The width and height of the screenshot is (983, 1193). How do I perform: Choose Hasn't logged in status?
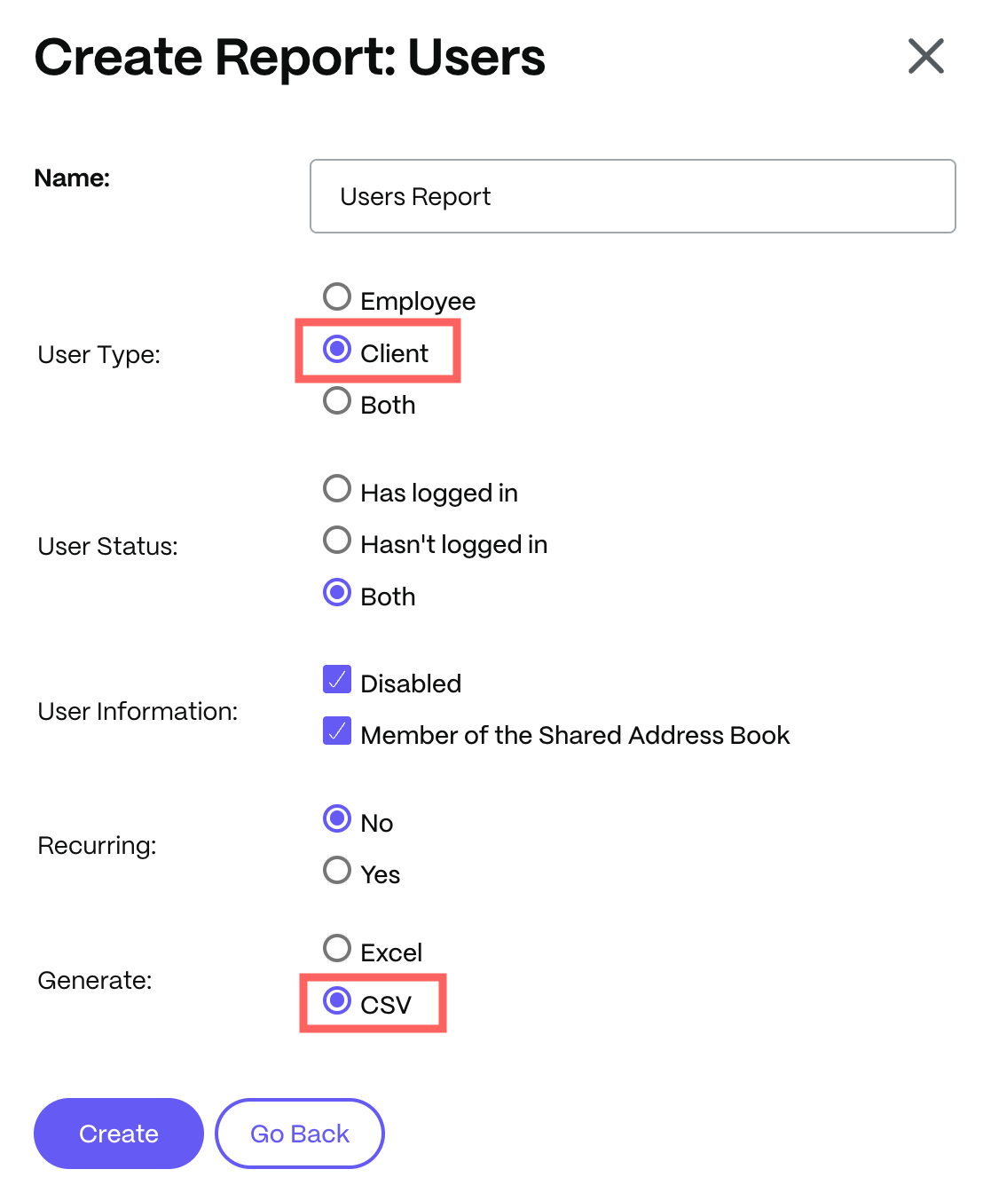pyautogui.click(x=337, y=540)
